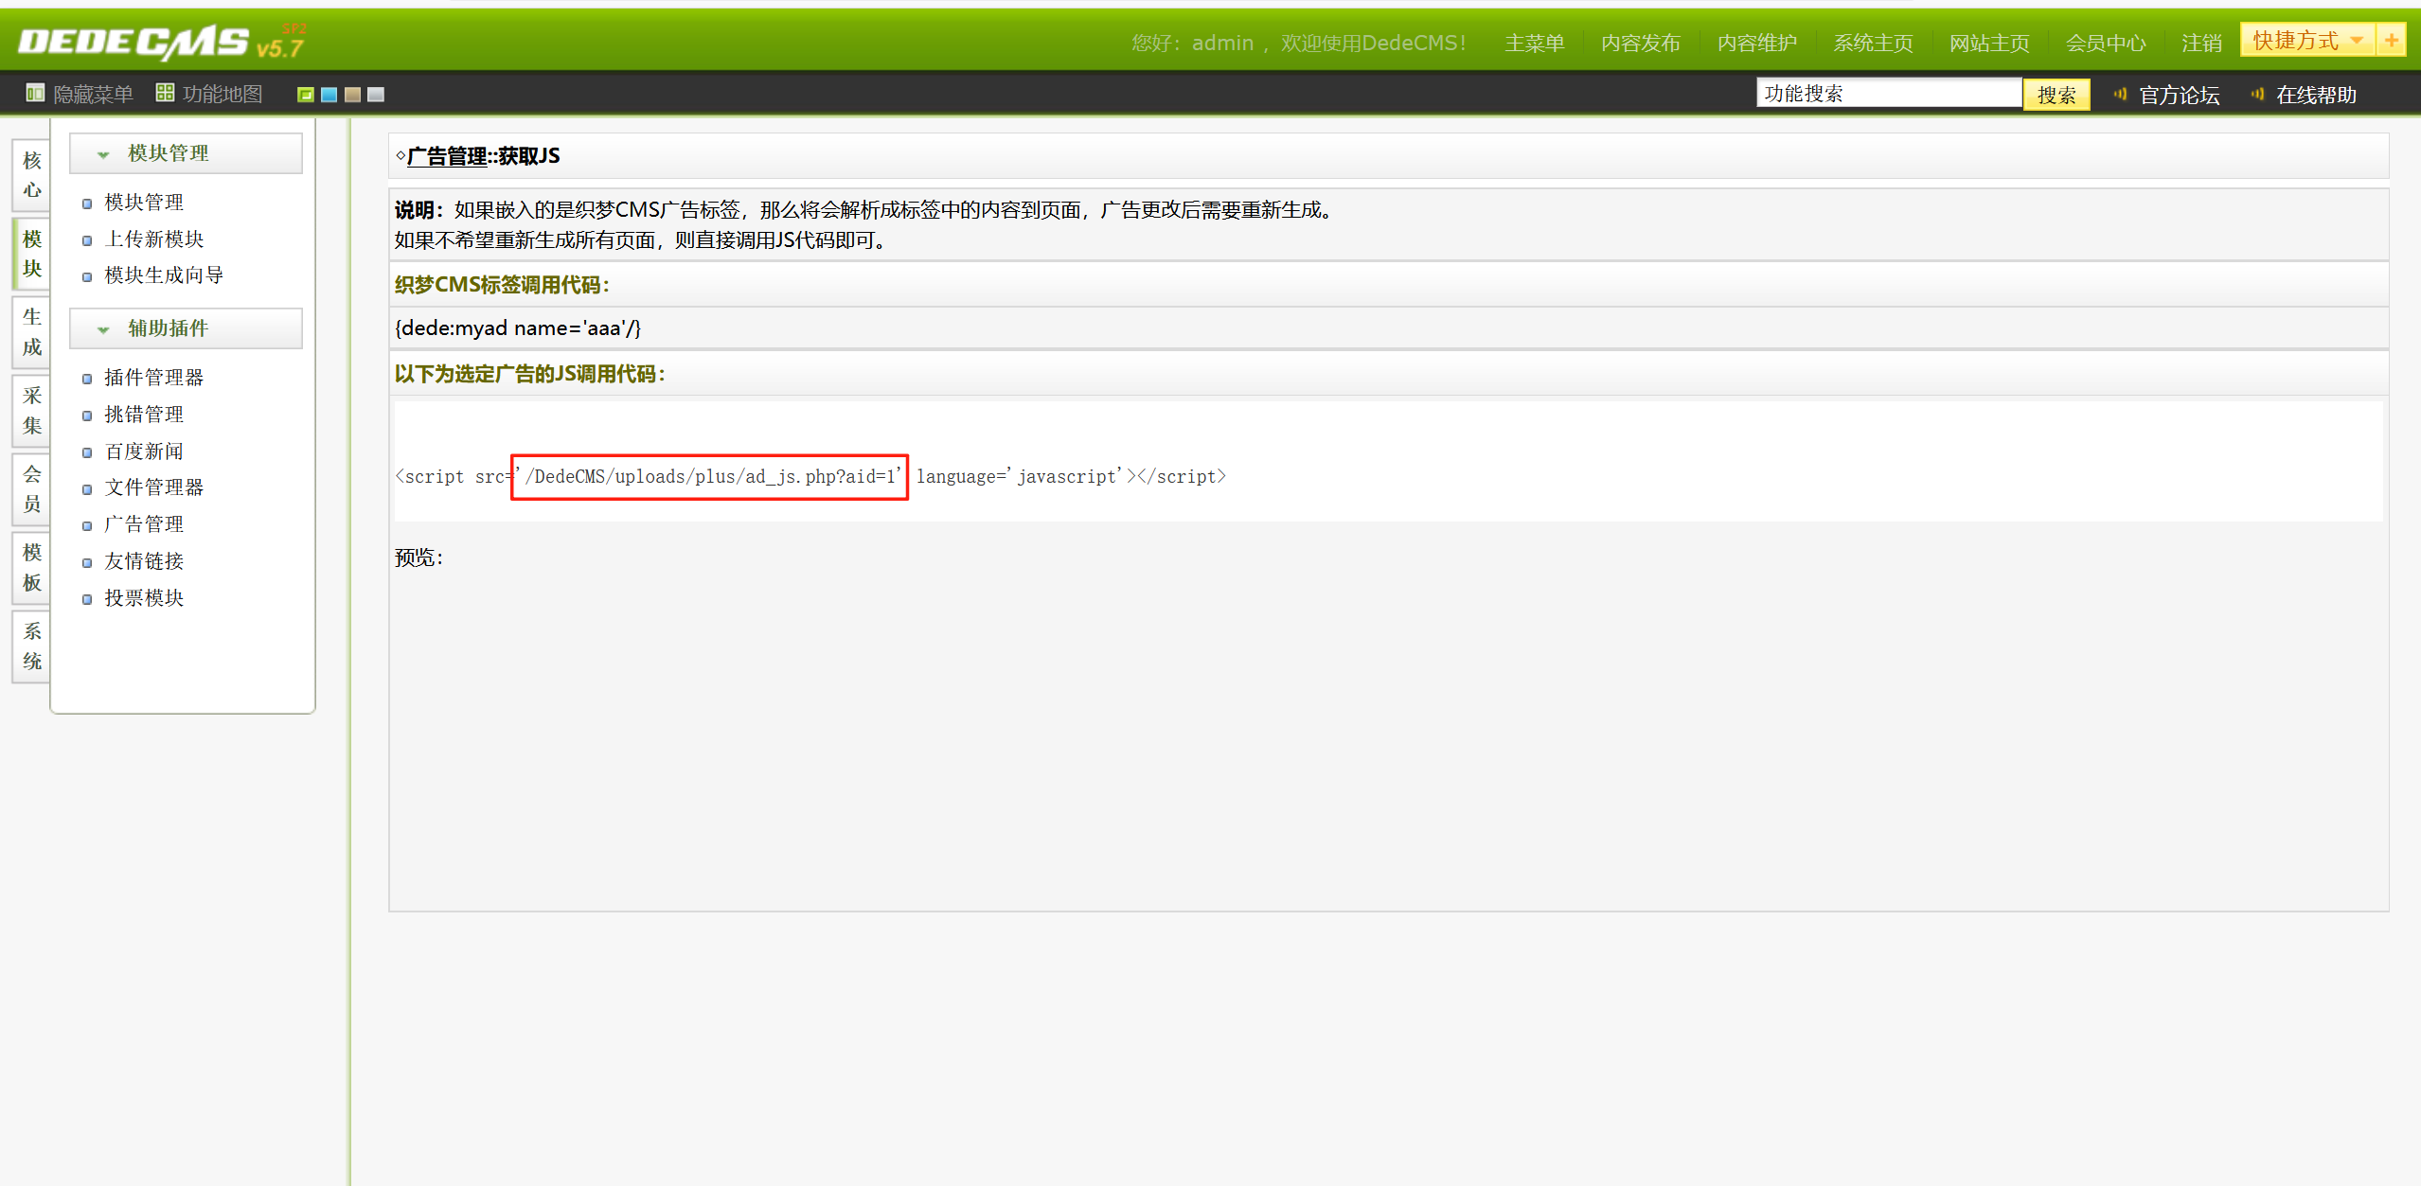Switch to the 模块 side tab
Image resolution: width=2421 pixels, height=1186 pixels.
(31, 253)
